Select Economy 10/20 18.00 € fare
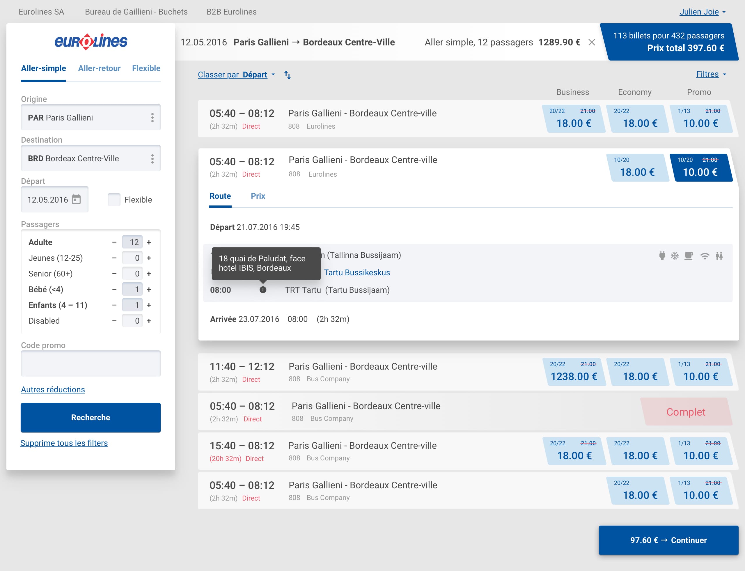This screenshot has width=745, height=571. coord(638,168)
